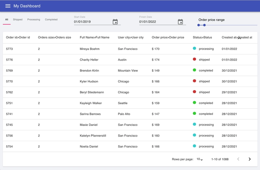Click red shipped status dot for order 5776

tap(194, 59)
